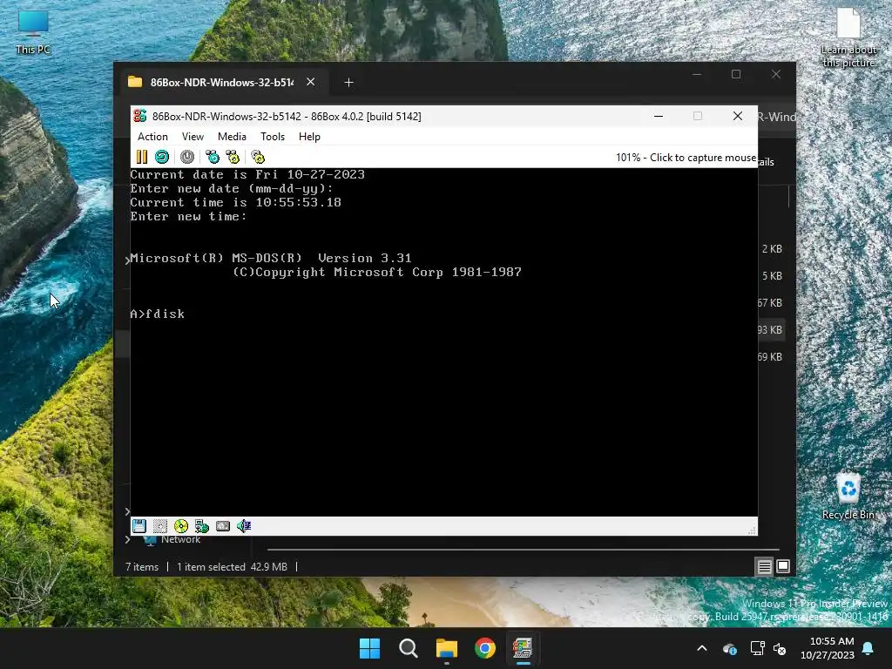The image size is (892, 669).
Task: Click the highlighted '93 KB' size cell
Action: 770,330
